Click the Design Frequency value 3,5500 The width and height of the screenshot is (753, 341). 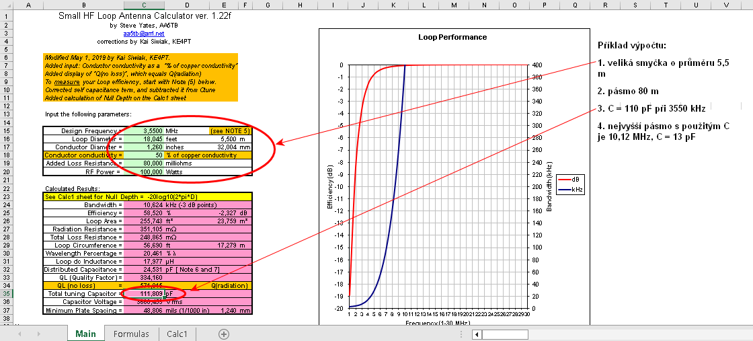pyautogui.click(x=145, y=130)
